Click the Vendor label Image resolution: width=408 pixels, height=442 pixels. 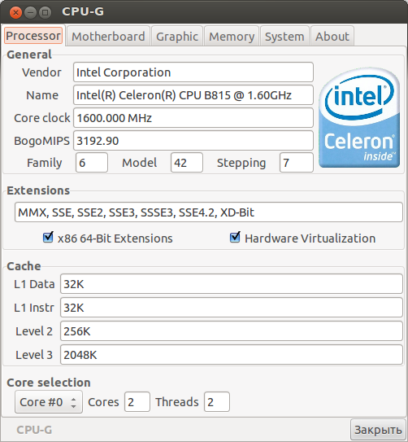41,72
